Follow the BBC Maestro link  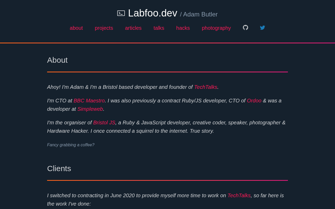tap(89, 101)
